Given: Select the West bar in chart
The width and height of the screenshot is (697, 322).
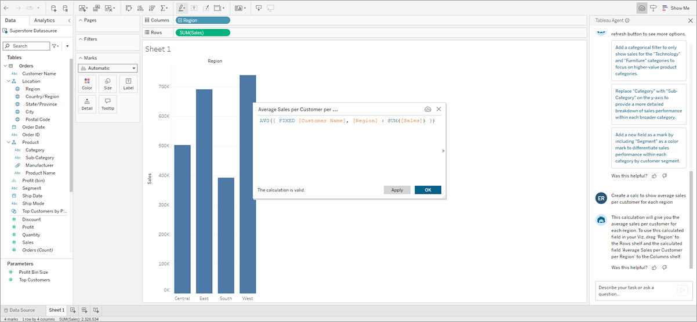Looking at the screenshot, I should [248, 184].
